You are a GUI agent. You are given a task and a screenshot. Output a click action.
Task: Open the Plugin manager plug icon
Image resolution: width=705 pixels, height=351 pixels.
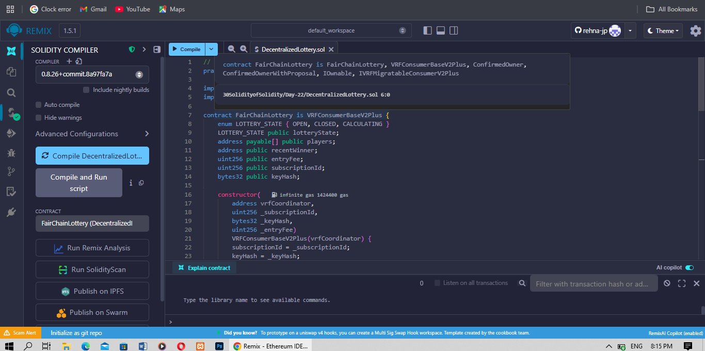coord(11,212)
